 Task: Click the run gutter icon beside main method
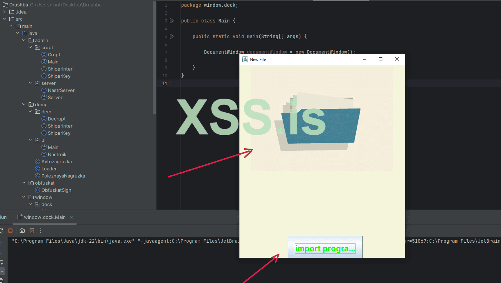172,36
